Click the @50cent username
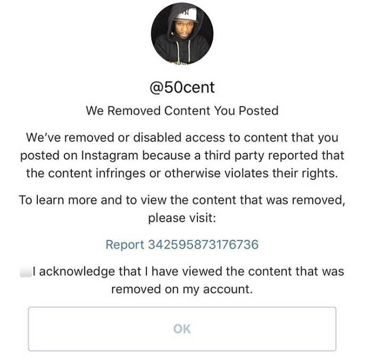366x364 pixels. coord(182,88)
